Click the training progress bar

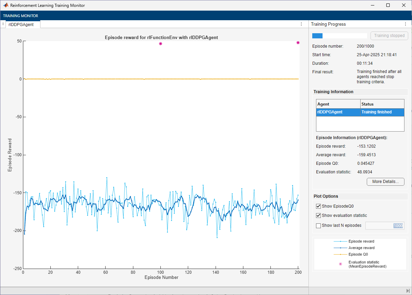[339, 36]
